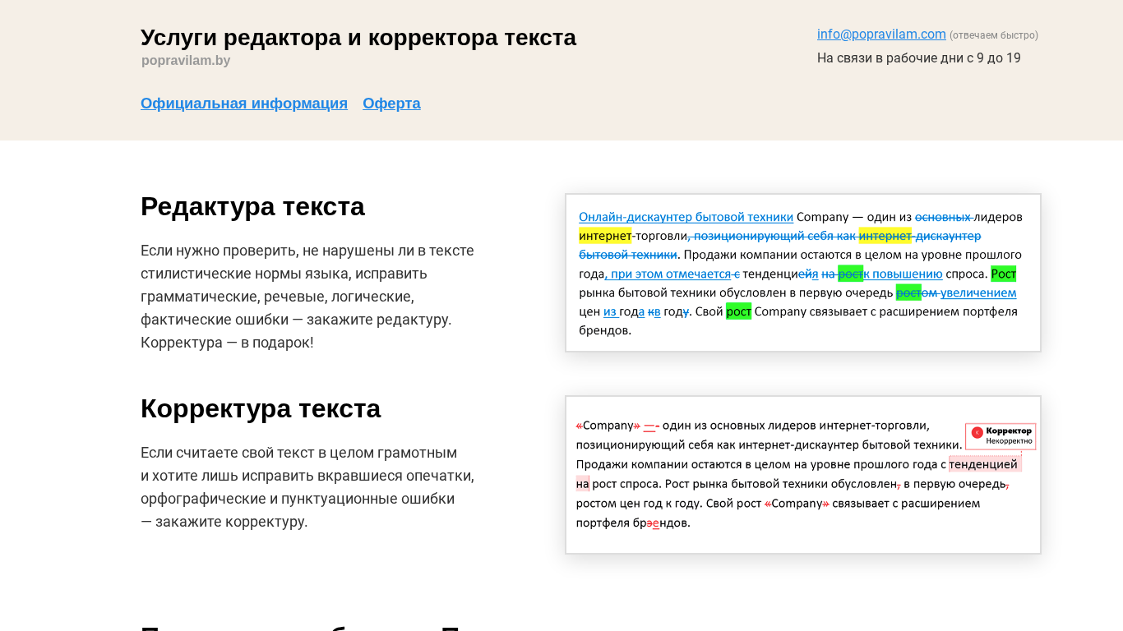Click the red Корректор comment icon

pyautogui.click(x=977, y=432)
